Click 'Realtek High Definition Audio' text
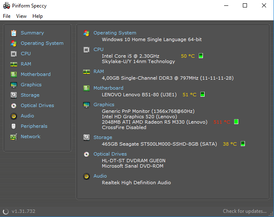 (136, 183)
